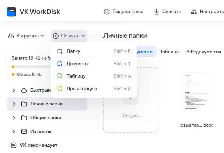
Task: Expand the Личные папки tree item
Action: click(x=14, y=104)
